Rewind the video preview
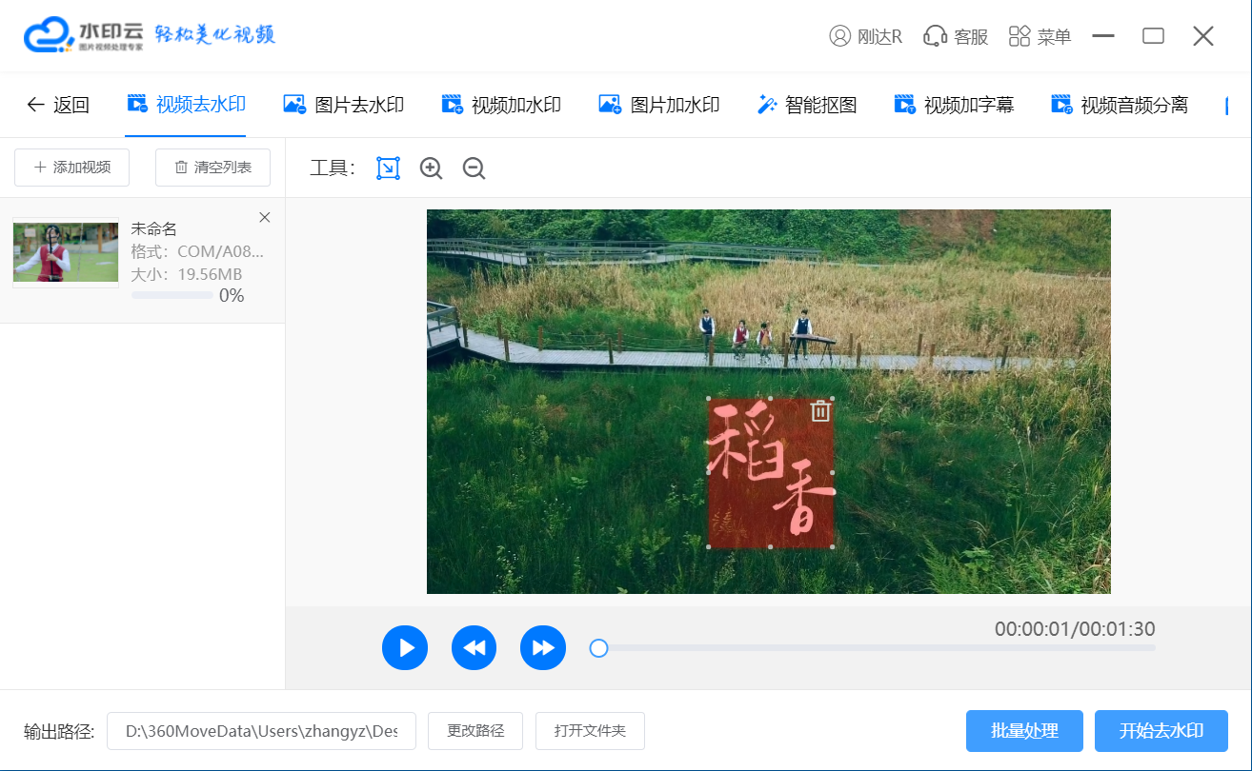Viewport: 1252px width, 771px height. pyautogui.click(x=474, y=648)
